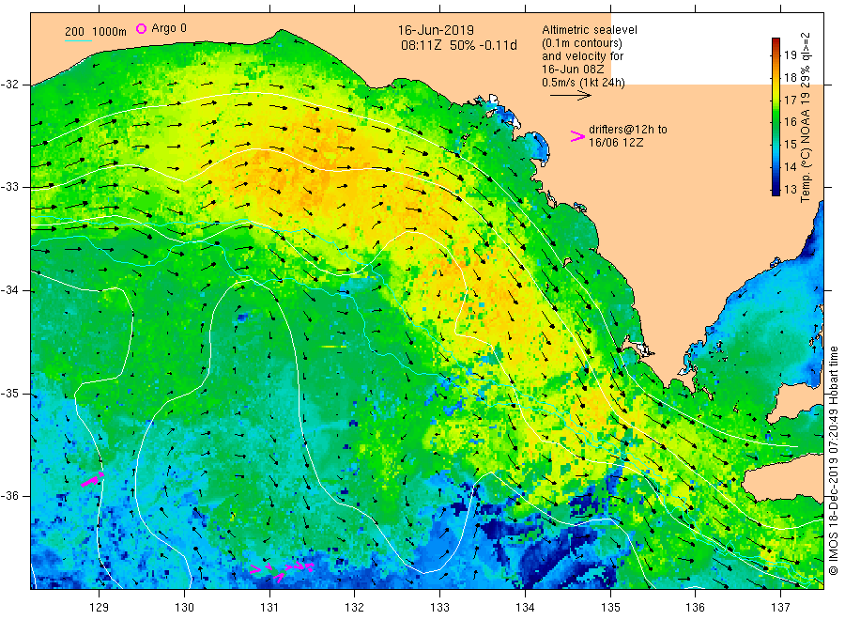
Task: Click the '0.5m/s (1kt 24h)' label
Action: coord(583,83)
